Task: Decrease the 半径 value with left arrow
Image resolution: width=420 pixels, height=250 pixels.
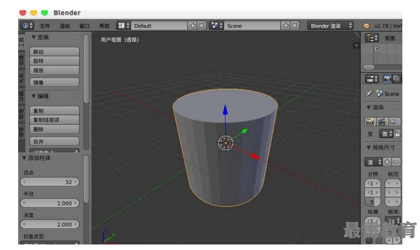Action: 24,203
